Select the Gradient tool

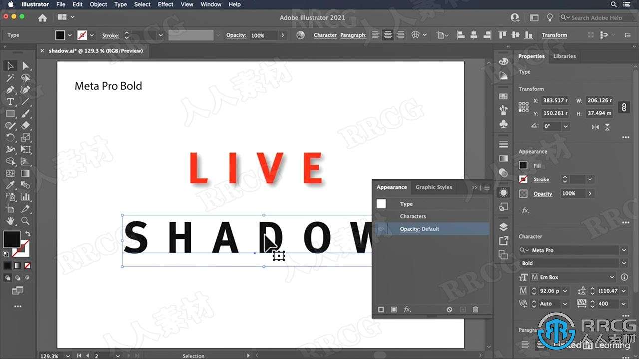[x=26, y=174]
